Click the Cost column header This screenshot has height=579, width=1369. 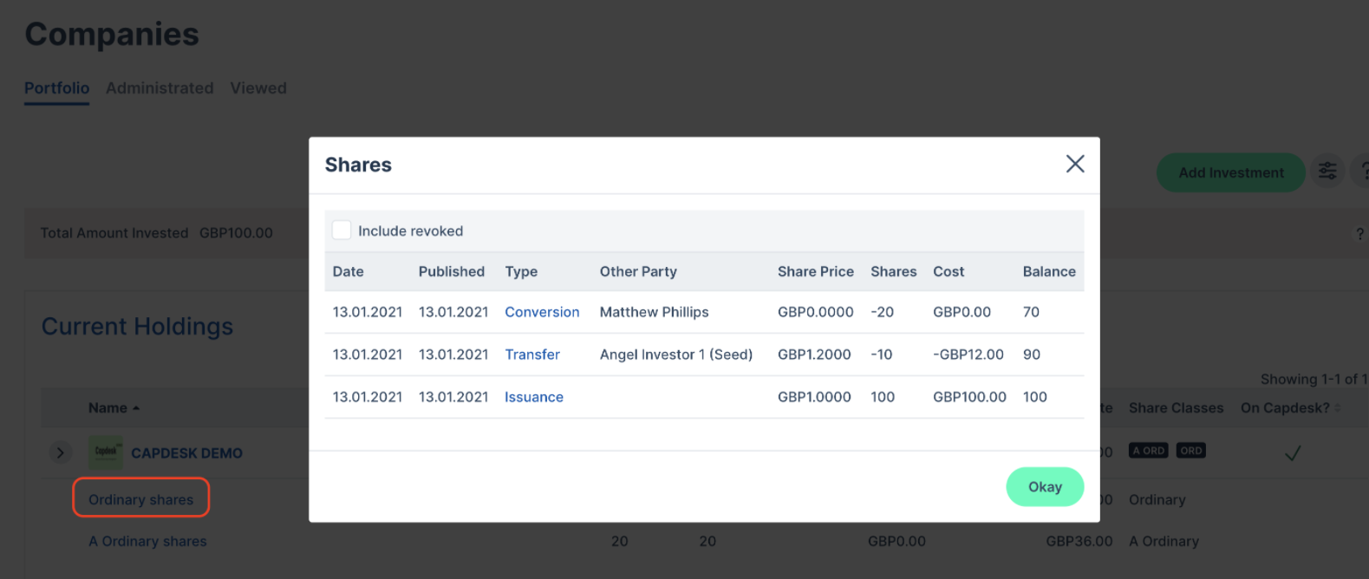click(949, 271)
